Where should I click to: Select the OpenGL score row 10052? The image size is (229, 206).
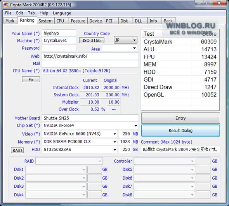pos(180,95)
